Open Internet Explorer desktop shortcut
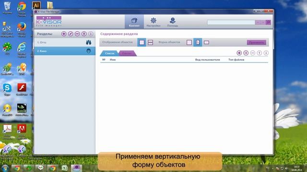 22,50
